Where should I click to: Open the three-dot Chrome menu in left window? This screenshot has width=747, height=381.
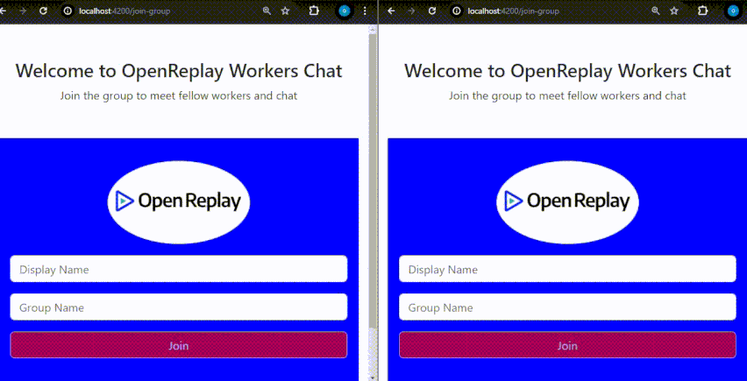pos(365,11)
